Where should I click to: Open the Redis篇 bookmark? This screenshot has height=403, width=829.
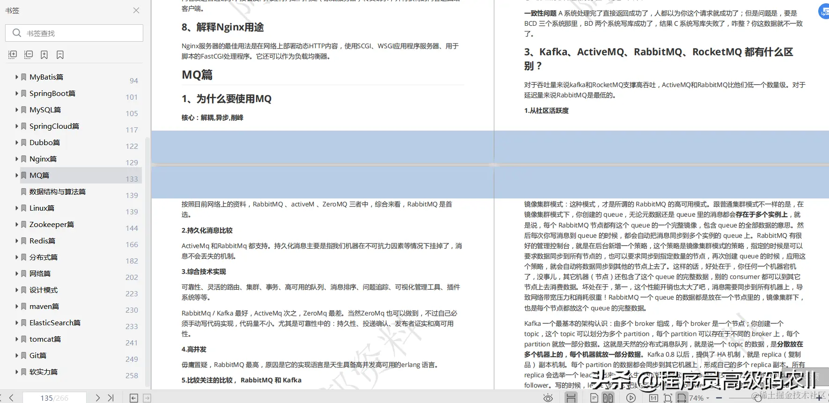point(42,241)
